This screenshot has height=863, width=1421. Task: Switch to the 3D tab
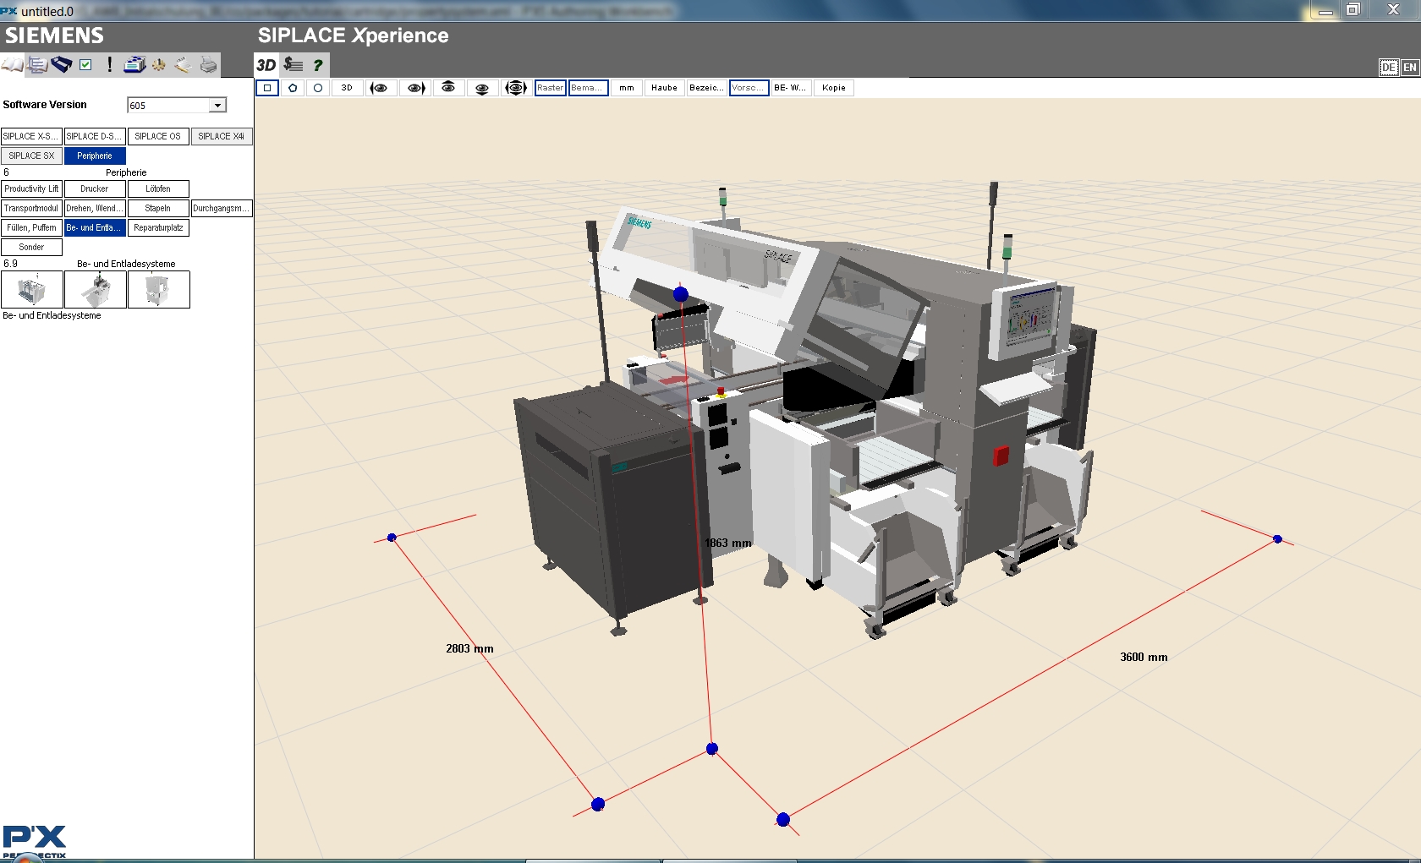[x=266, y=65]
